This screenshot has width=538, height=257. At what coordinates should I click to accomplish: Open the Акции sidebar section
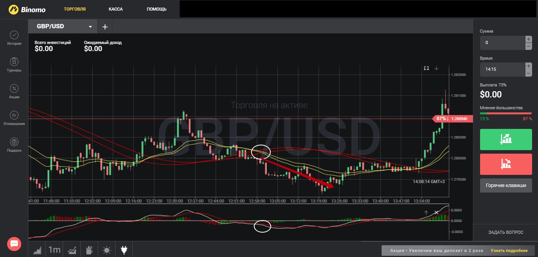point(14,92)
